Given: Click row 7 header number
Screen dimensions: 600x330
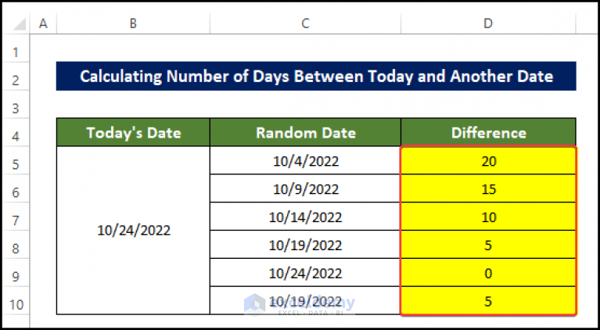Looking at the screenshot, I should [x=15, y=217].
